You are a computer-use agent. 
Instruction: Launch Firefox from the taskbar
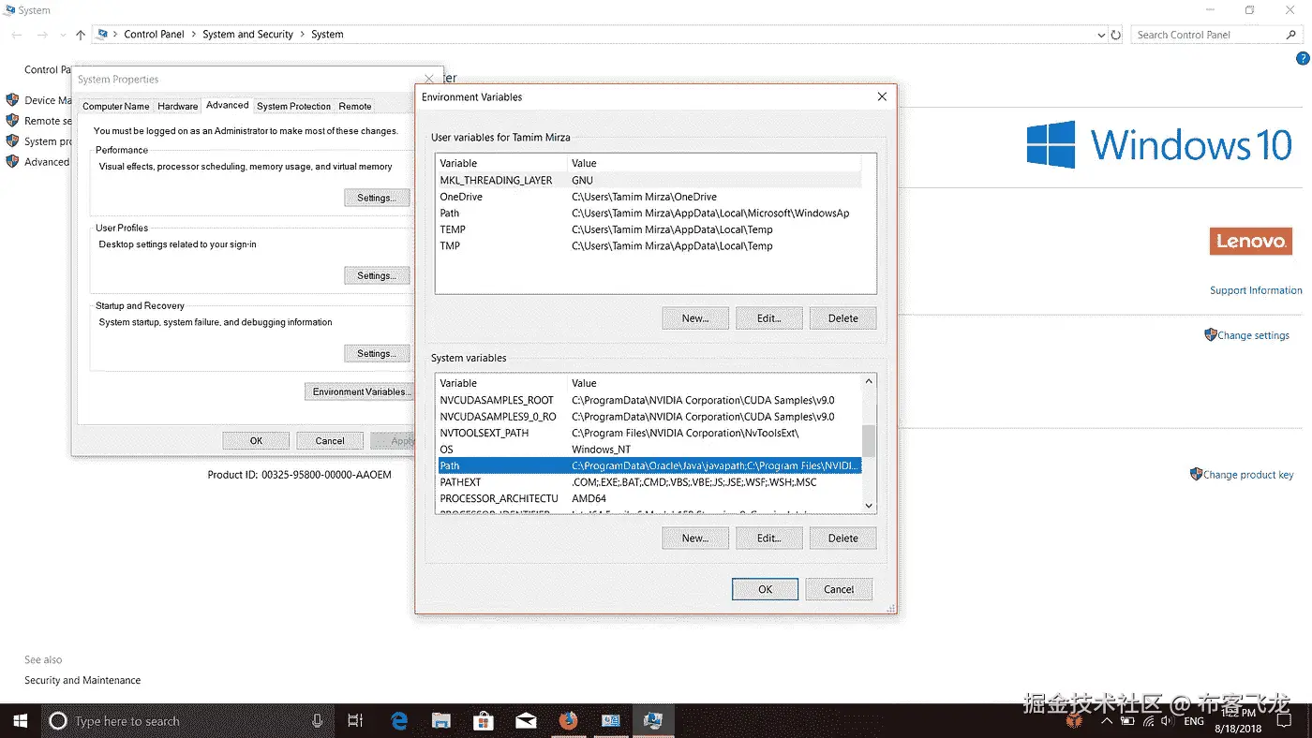568,721
